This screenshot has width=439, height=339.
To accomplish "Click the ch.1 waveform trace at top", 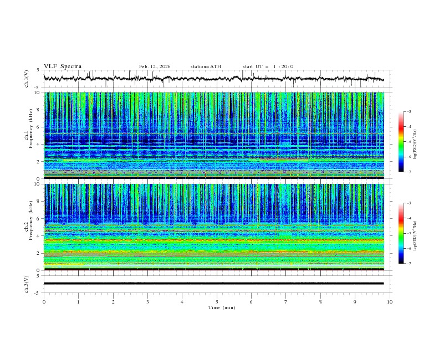I will 213,79.
